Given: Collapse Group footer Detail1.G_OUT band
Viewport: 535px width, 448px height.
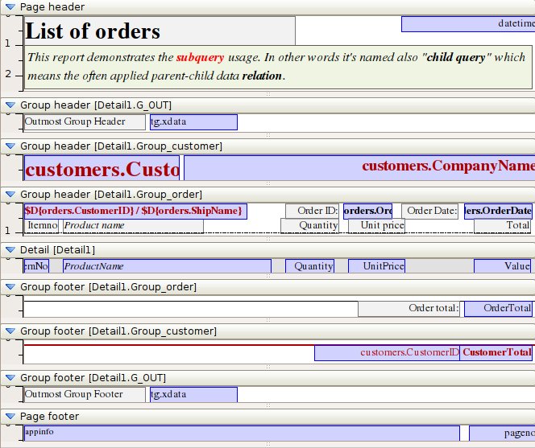Looking at the screenshot, I should point(10,378).
